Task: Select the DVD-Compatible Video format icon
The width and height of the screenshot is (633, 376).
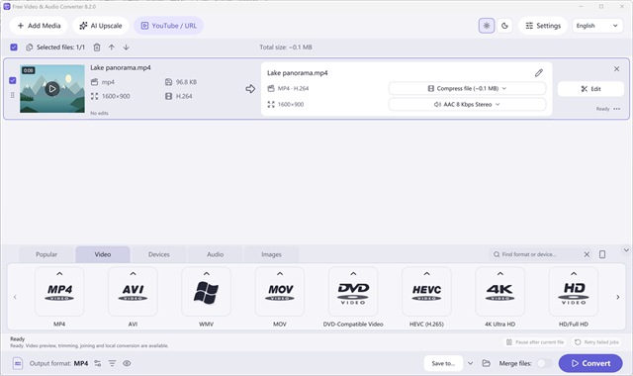Action: tap(353, 293)
